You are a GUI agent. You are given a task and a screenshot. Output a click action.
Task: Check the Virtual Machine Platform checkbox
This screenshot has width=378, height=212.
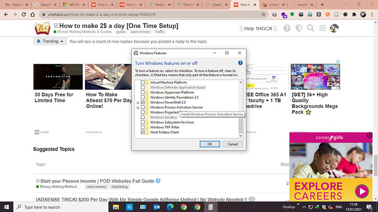click(x=143, y=83)
